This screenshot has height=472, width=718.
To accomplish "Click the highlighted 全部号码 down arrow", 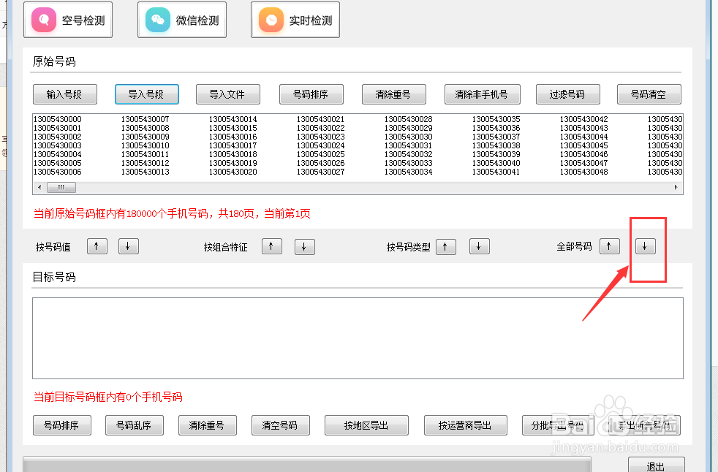I will tap(644, 246).
